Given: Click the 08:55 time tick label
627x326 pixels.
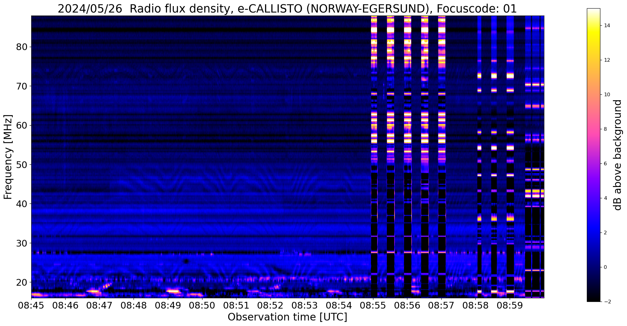Looking at the screenshot, I should click(373, 305).
